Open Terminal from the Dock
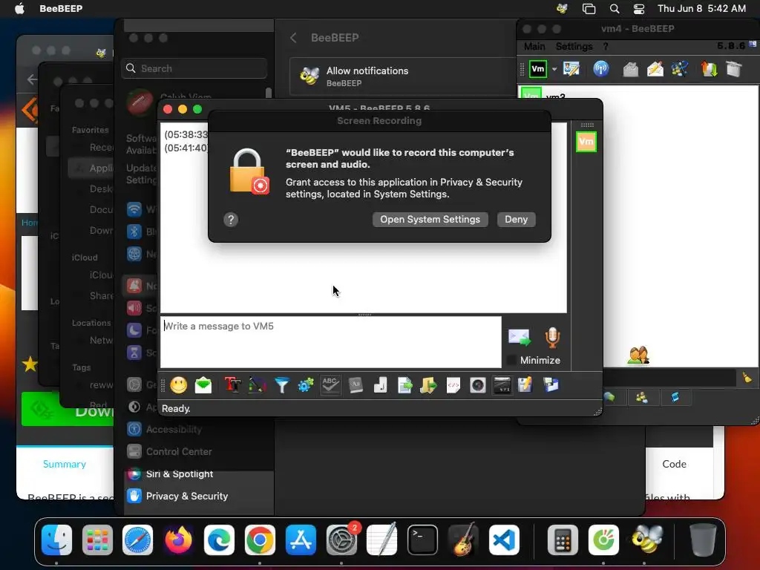 (x=422, y=540)
